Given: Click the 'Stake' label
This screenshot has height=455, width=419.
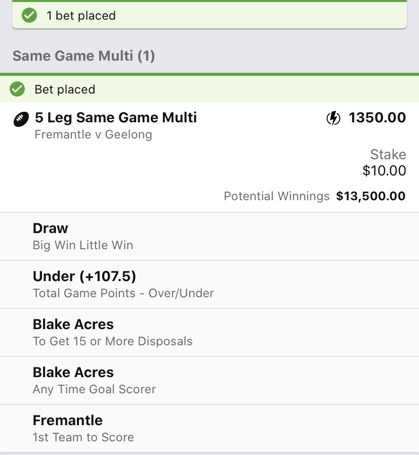Looking at the screenshot, I should (x=388, y=155).
